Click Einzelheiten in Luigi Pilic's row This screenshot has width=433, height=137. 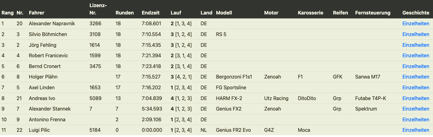pyautogui.click(x=415, y=130)
